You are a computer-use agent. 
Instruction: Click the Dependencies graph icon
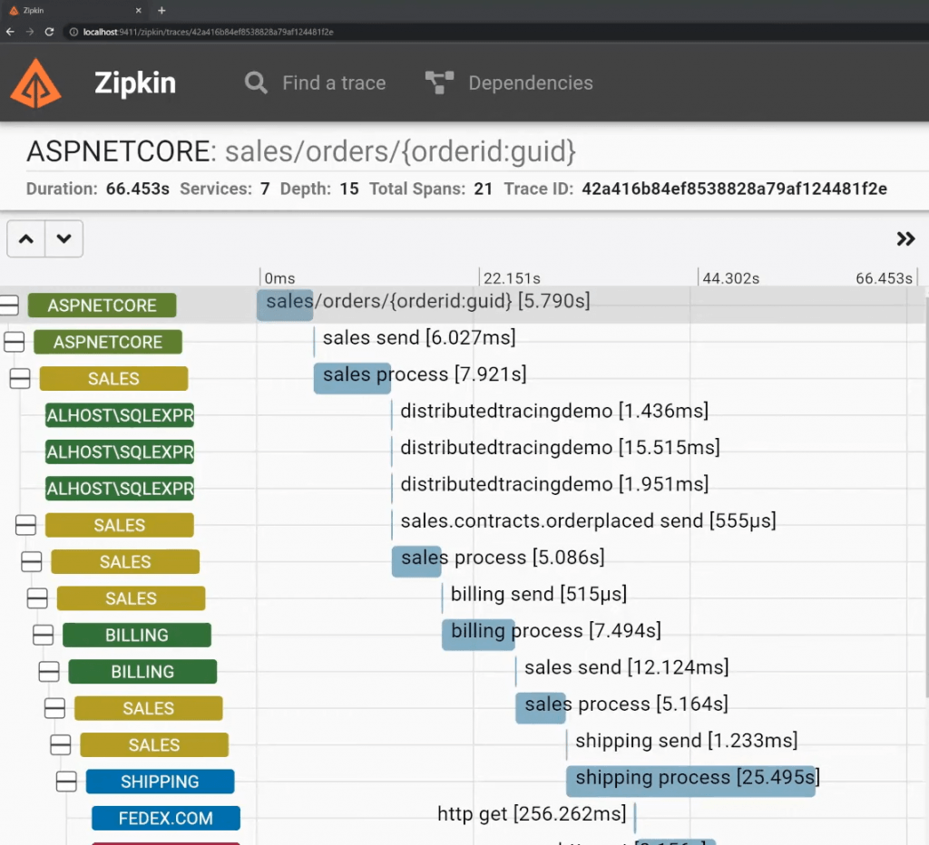pos(440,83)
